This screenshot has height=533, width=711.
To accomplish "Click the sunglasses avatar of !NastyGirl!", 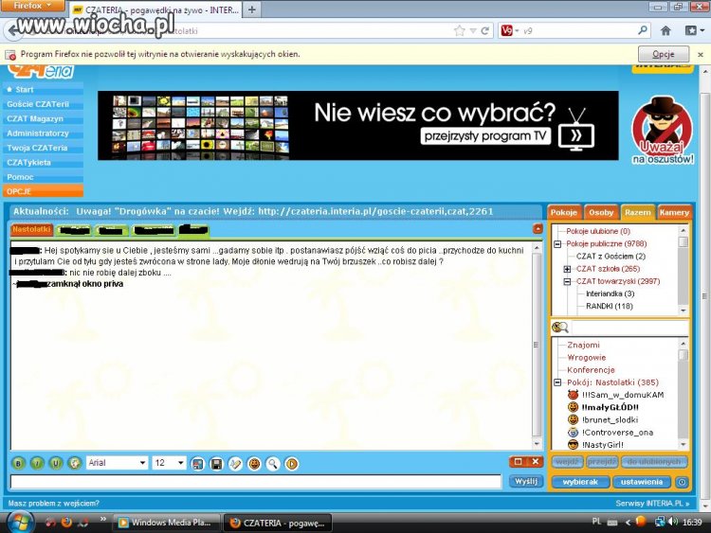I will pos(574,445).
